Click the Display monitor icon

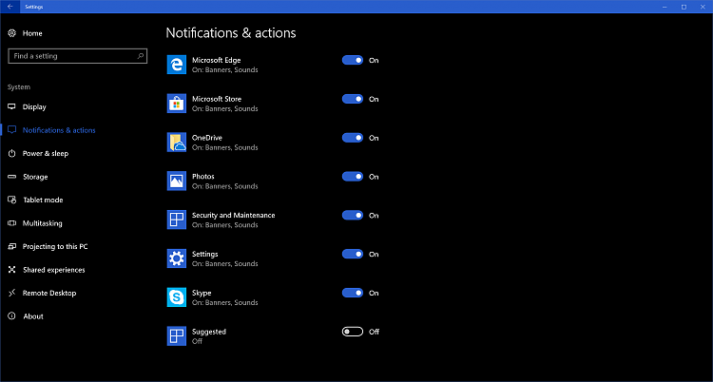pos(11,106)
